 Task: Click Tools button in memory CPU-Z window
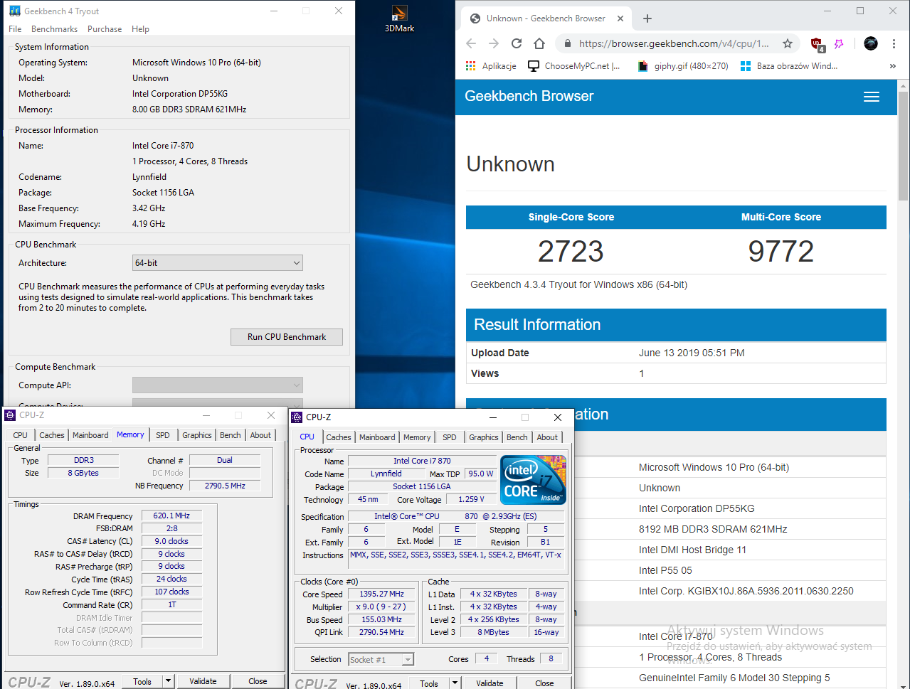[142, 681]
